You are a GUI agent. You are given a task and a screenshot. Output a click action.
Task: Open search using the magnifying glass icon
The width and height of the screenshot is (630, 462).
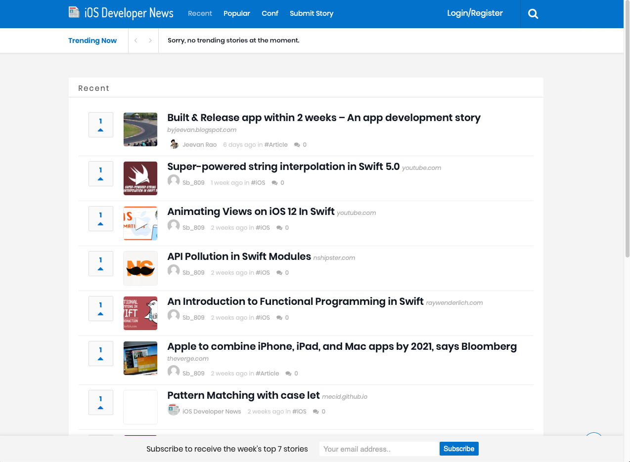(x=533, y=13)
